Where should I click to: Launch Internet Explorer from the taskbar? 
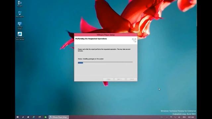coord(34,117)
